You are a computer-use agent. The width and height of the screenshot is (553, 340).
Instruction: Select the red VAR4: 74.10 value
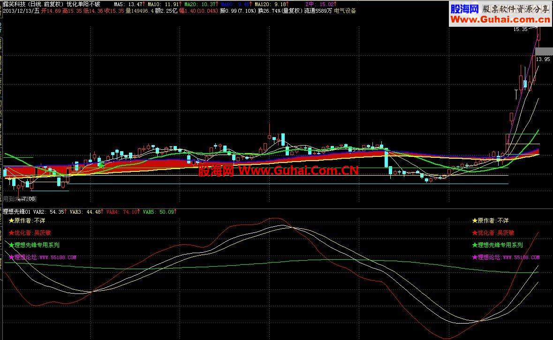click(x=123, y=212)
